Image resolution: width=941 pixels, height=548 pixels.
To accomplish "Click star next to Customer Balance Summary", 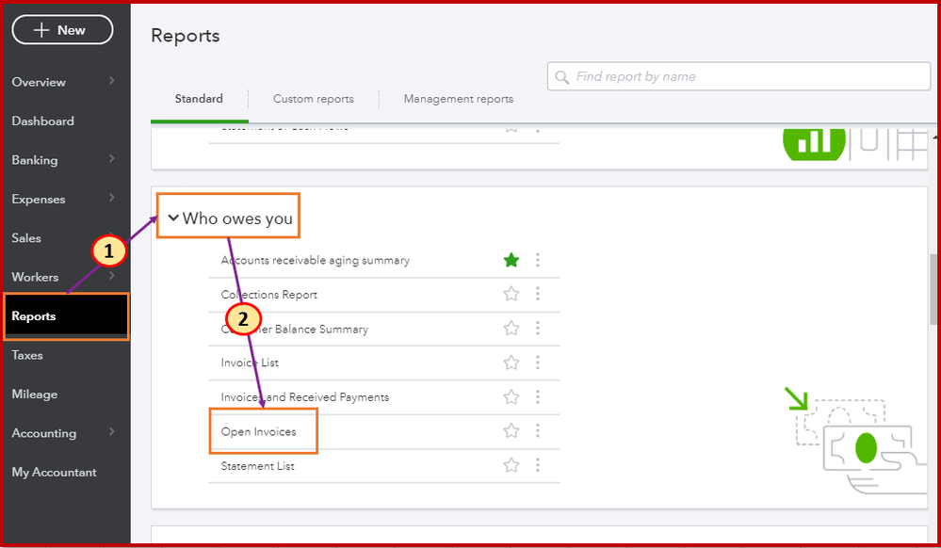I will (x=511, y=329).
